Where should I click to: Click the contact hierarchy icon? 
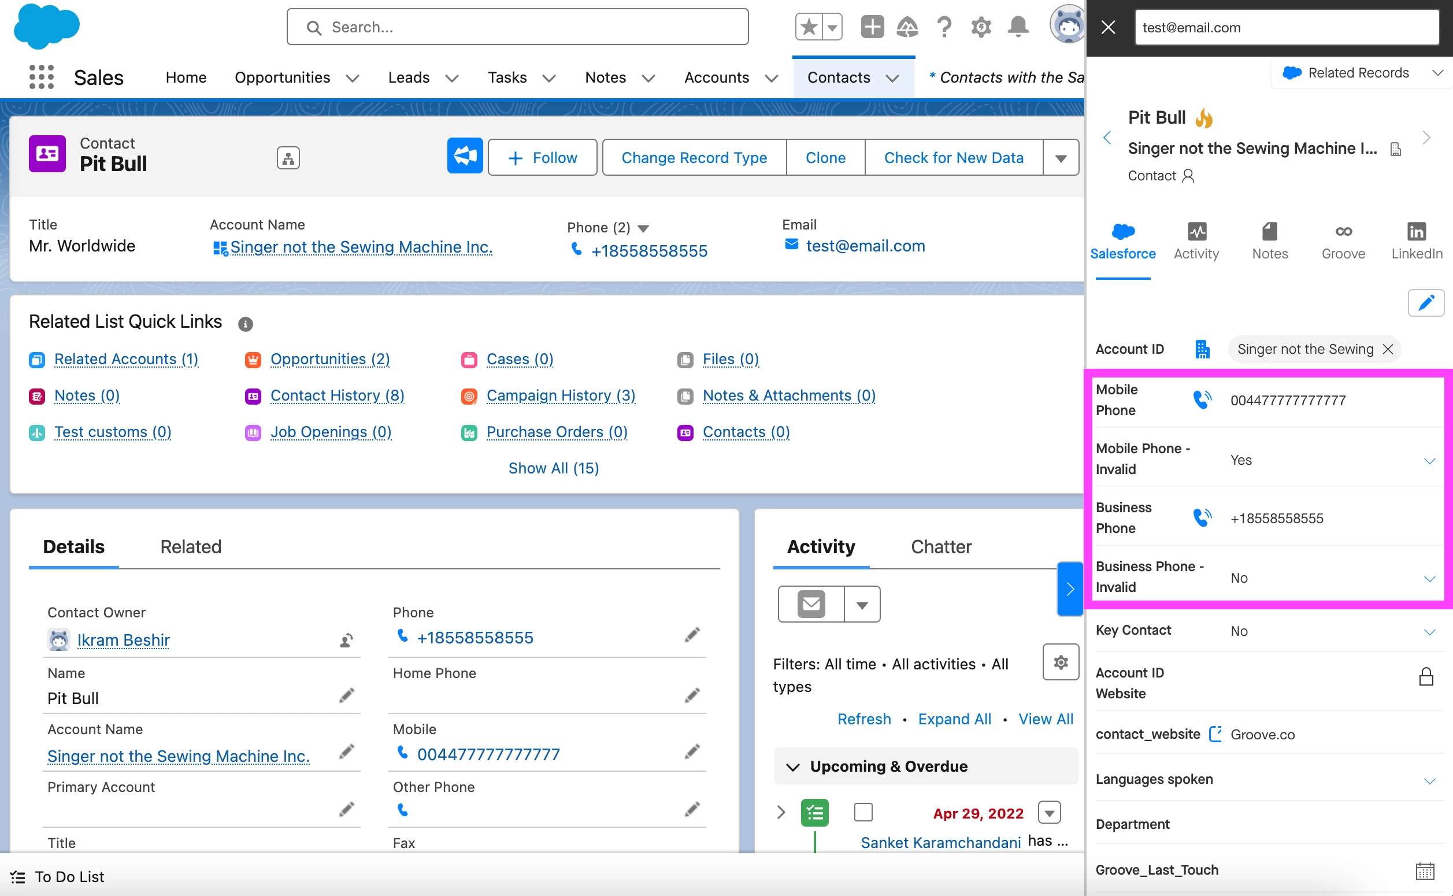pyautogui.click(x=288, y=158)
